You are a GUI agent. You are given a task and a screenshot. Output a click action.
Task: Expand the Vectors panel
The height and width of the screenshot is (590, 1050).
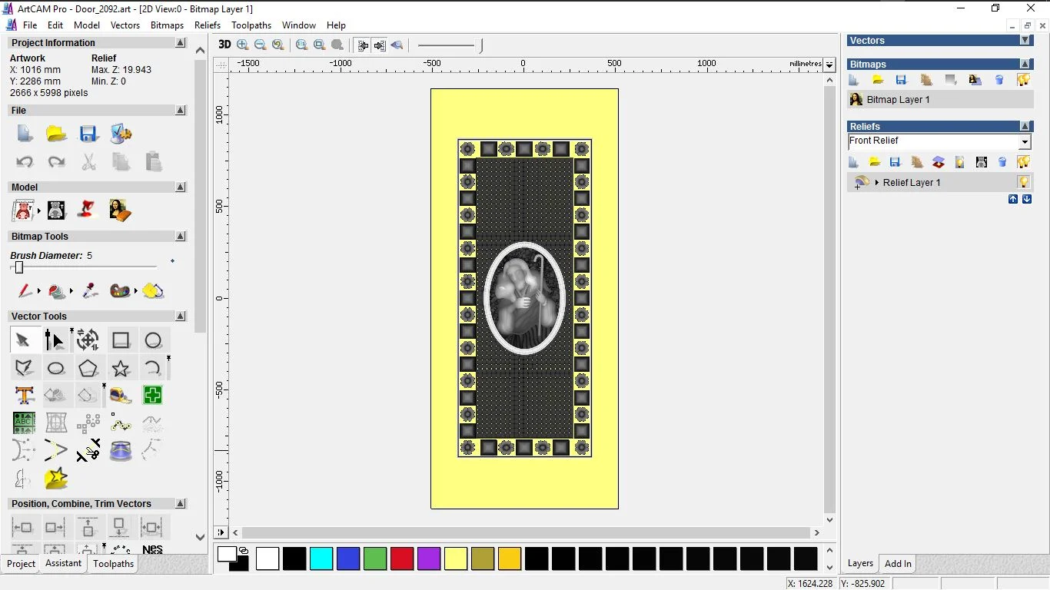coord(1025,41)
